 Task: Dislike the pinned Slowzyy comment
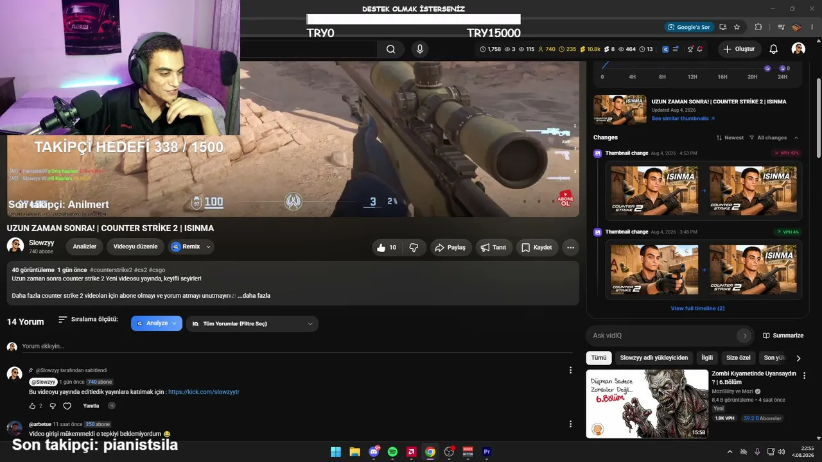point(53,406)
